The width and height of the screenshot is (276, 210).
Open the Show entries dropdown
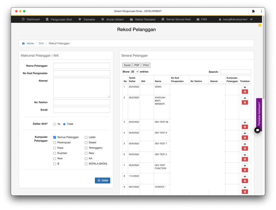(134, 72)
